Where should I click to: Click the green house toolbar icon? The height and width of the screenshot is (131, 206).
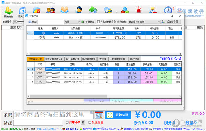(93, 10)
